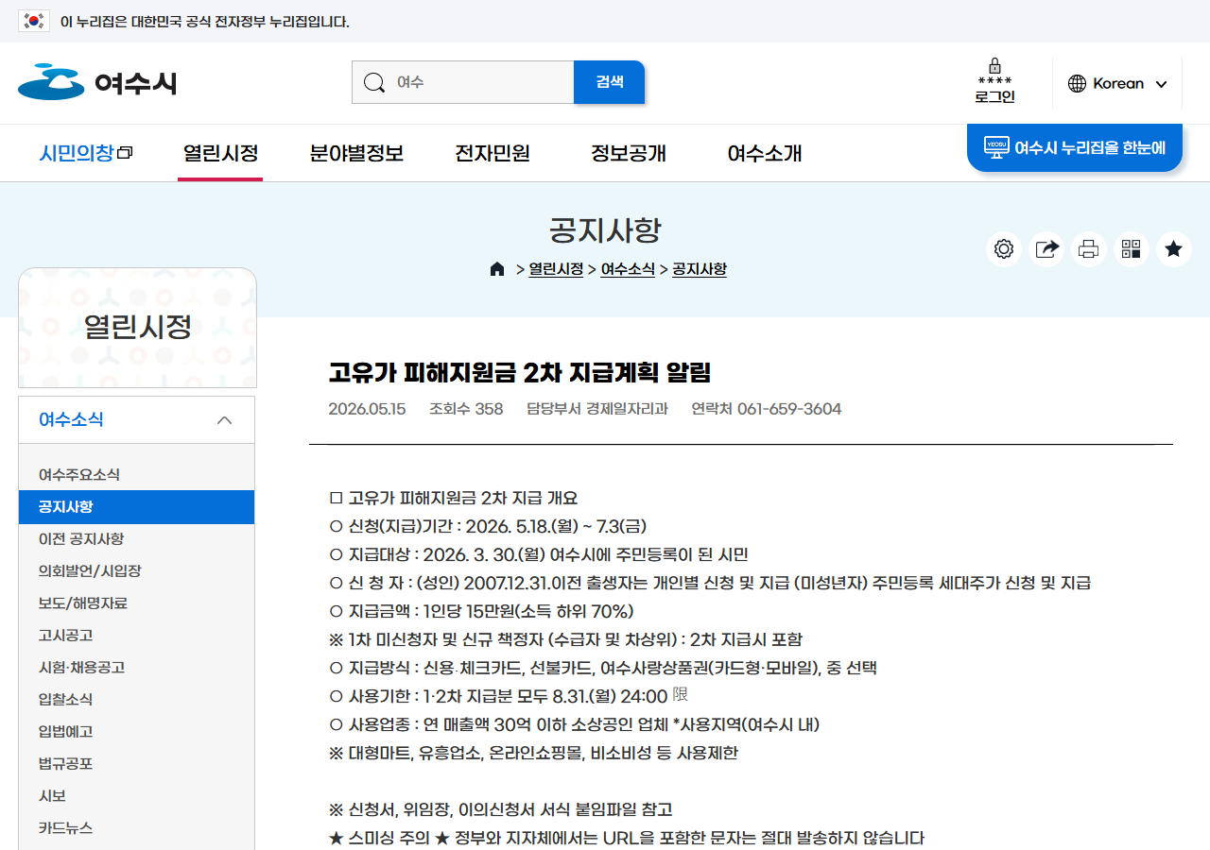
Task: Click monitor icon in sitemap banner
Action: pos(996,147)
